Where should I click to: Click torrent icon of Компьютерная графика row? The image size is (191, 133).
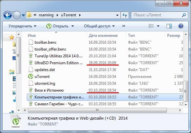click(31, 97)
